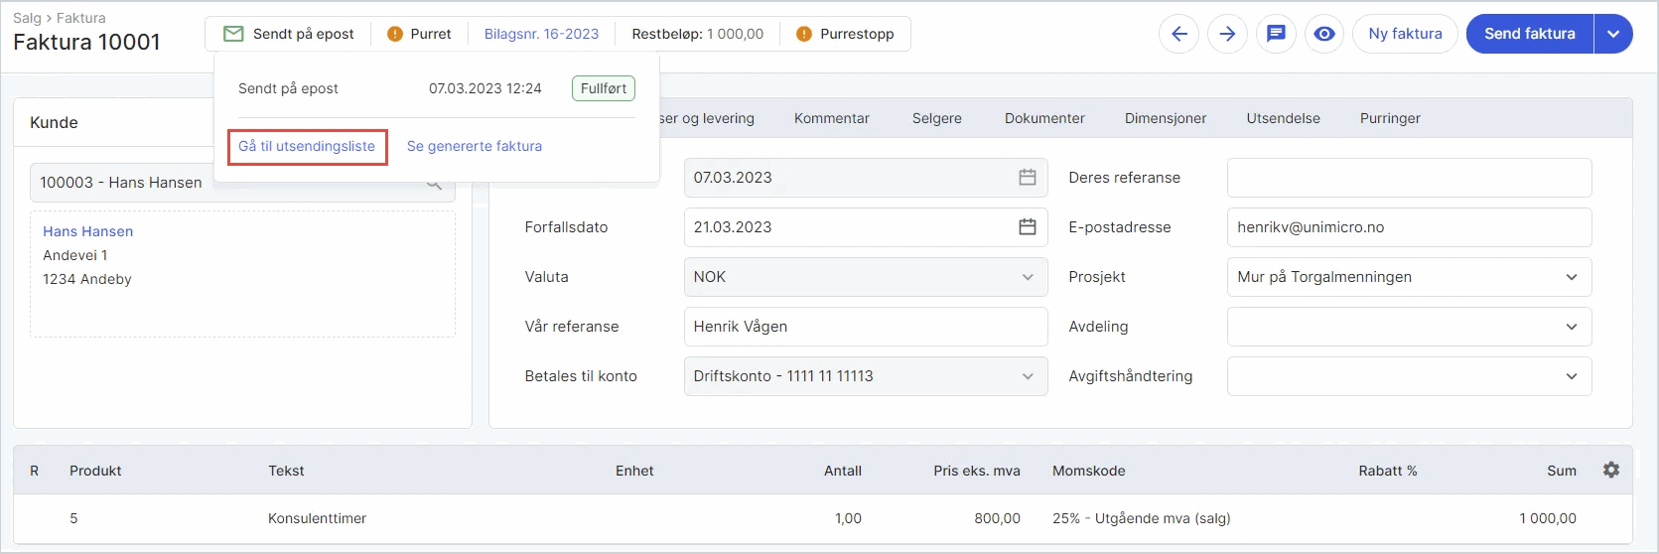1659x554 pixels.
Task: Click the Rabatt % column header
Action: click(x=1388, y=471)
